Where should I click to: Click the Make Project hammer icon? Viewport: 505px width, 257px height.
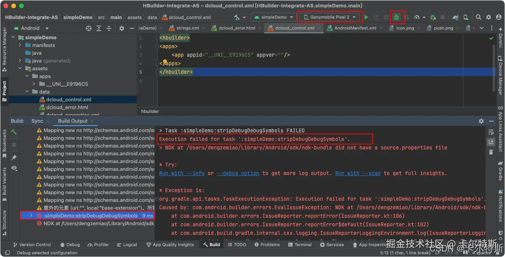[237, 17]
